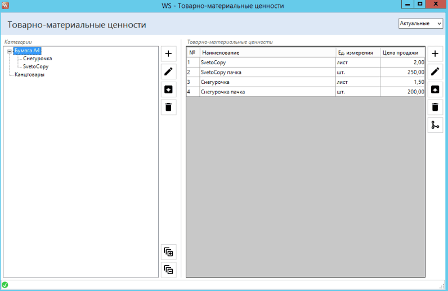Archive the selected goods item in the table toolbar

point(435,89)
